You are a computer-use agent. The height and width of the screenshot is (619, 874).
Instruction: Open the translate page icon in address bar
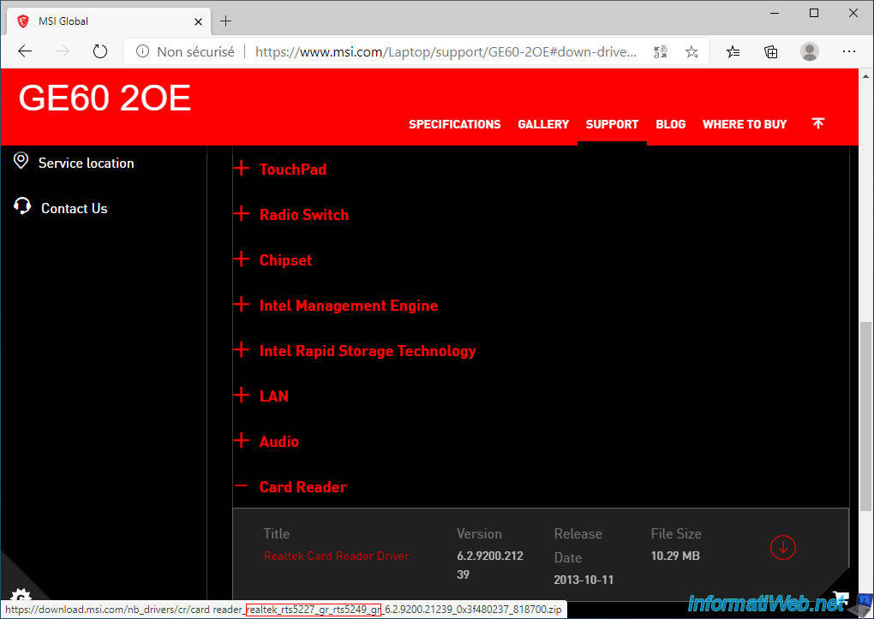click(661, 52)
